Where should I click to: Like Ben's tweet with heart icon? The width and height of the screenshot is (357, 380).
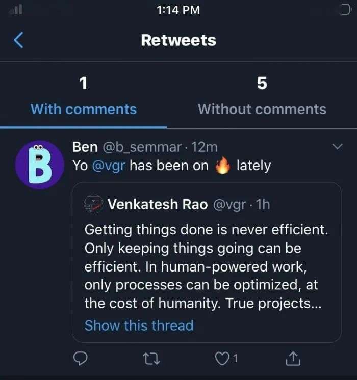pyautogui.click(x=222, y=359)
